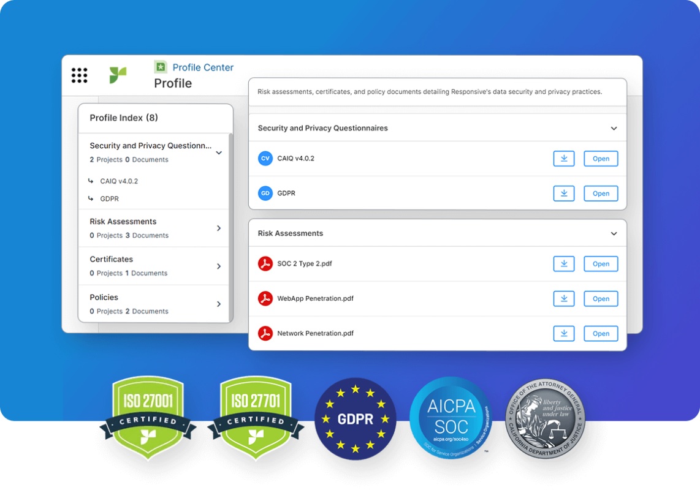Screen dimensions: 700x490
Task: Click the PDF icon for WebApp Penetration
Action: tap(265, 298)
